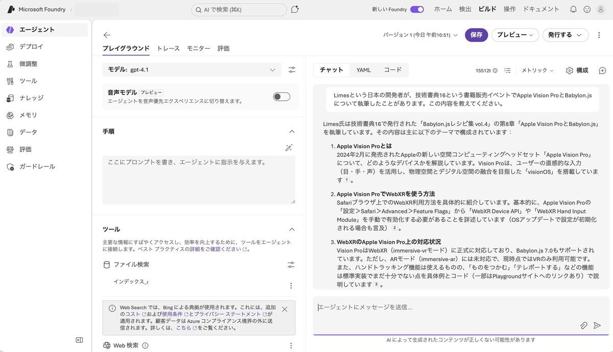Click the token count info icon
The width and height of the screenshot is (613, 352).
(x=495, y=71)
